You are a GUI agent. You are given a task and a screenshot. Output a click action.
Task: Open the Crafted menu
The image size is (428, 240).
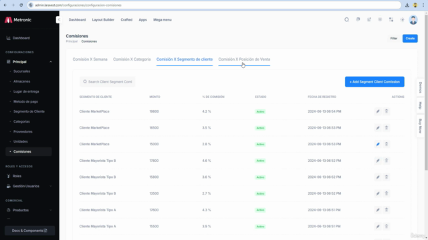126,19
